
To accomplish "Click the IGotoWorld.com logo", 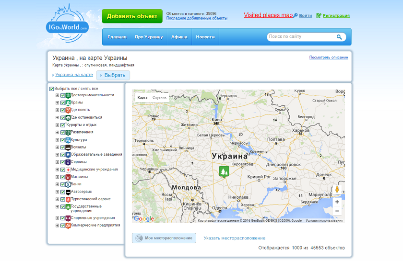I will coord(67,24).
